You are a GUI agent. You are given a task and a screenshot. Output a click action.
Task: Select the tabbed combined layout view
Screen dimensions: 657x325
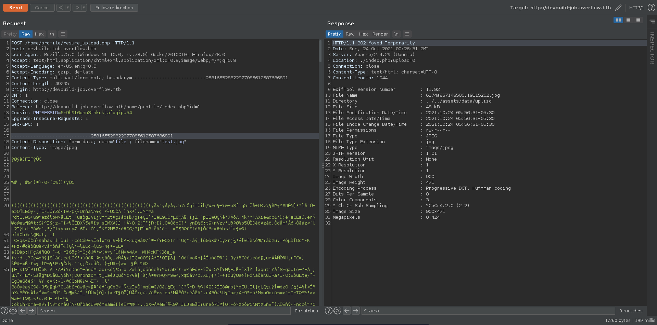click(x=638, y=20)
